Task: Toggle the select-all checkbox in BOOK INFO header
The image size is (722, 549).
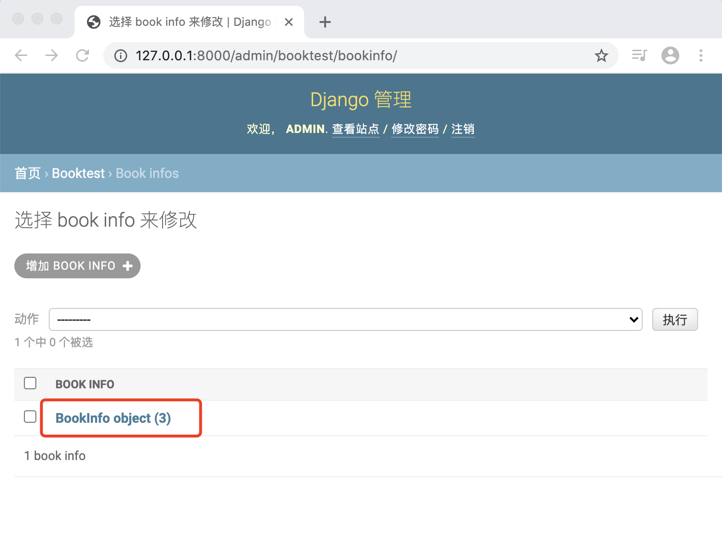Action: [x=30, y=383]
